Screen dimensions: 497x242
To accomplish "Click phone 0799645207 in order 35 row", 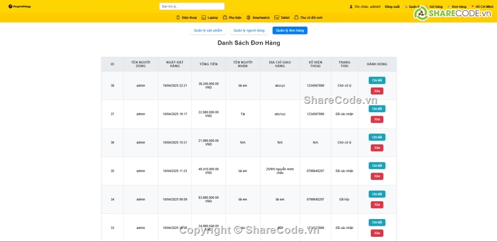I will pos(315,171).
